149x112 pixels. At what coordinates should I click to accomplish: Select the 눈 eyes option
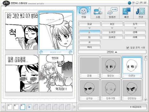[89, 32]
